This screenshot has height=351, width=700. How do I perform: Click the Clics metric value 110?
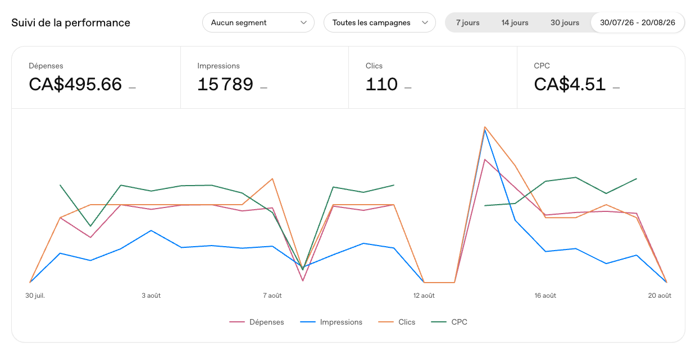tap(381, 85)
